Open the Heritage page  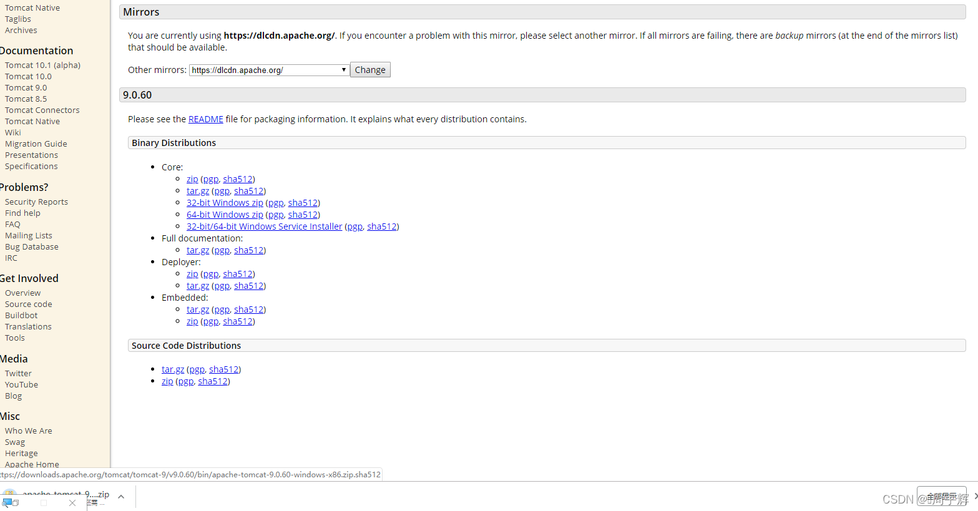tap(21, 454)
